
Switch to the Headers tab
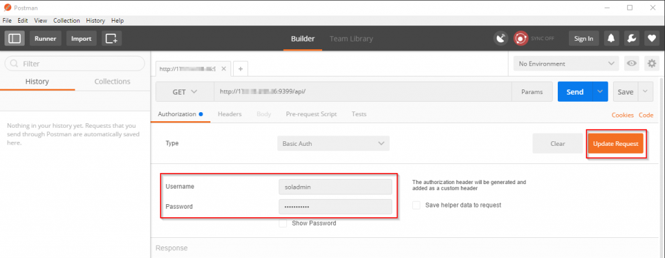(229, 114)
